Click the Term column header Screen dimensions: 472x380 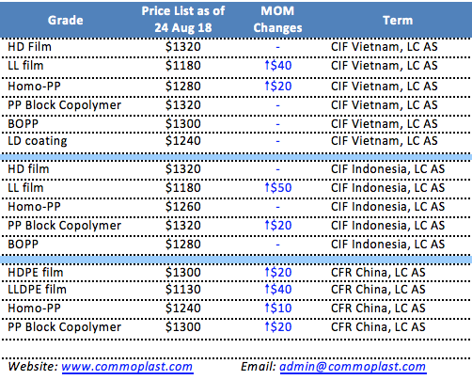pos(398,20)
